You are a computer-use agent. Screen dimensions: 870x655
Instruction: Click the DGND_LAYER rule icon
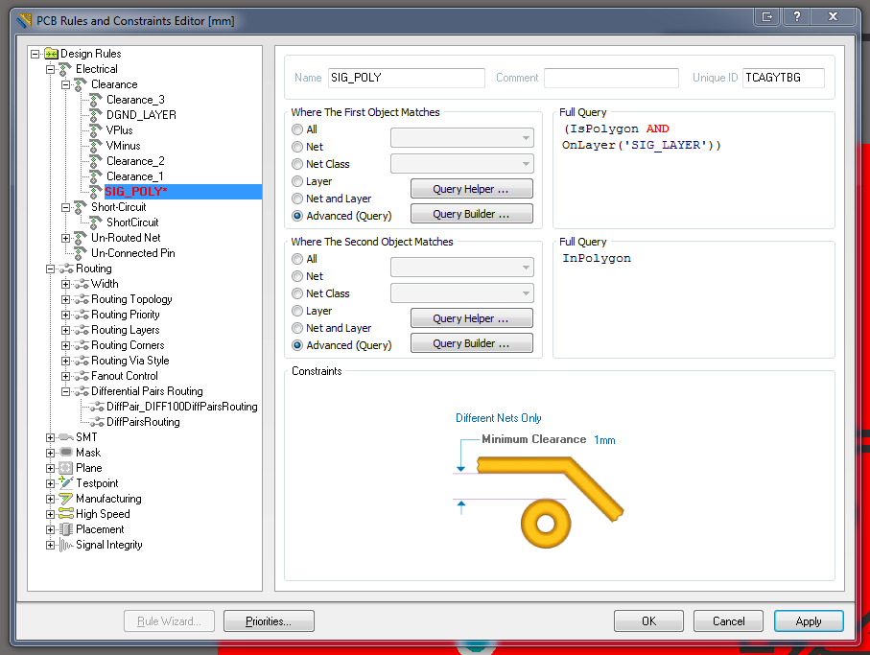coord(96,115)
